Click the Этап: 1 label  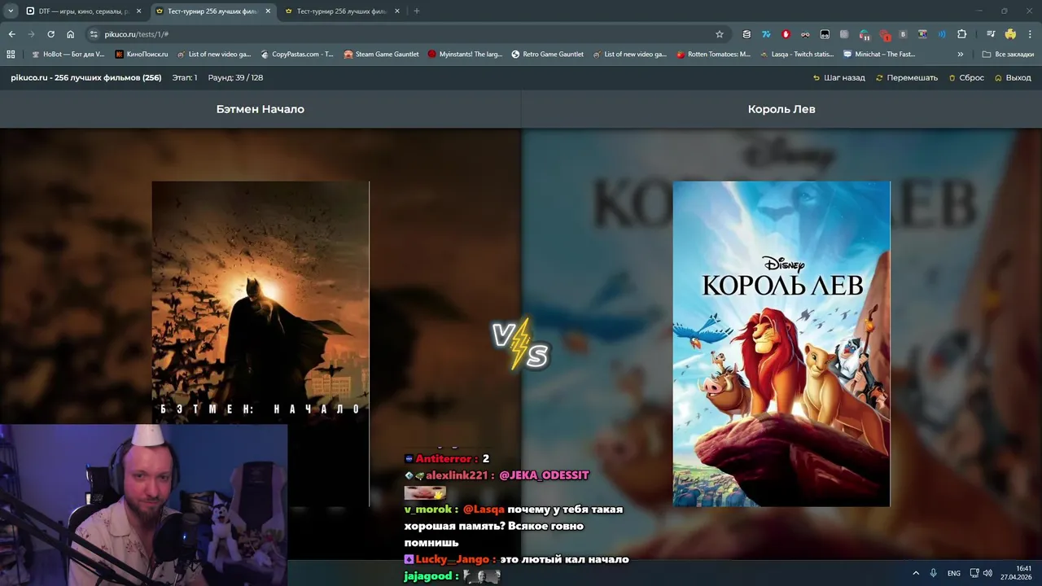pos(184,78)
